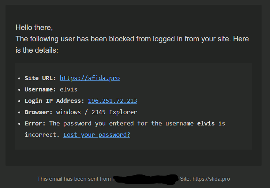Follow the Lost your password? link
The height and width of the screenshot is (188, 270).
click(97, 135)
